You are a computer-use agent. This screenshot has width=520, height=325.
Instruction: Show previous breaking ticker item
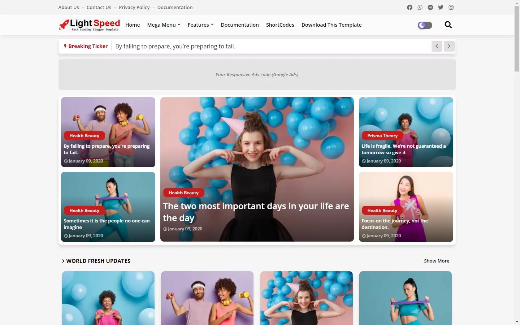pyautogui.click(x=437, y=46)
